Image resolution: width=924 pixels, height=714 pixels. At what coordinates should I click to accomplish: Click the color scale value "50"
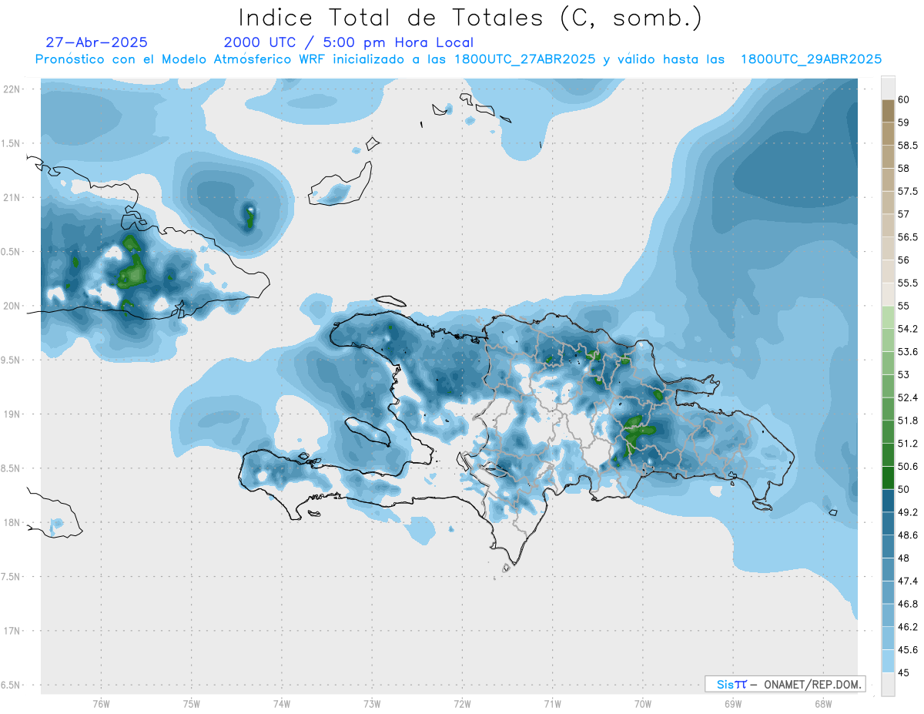tap(904, 489)
